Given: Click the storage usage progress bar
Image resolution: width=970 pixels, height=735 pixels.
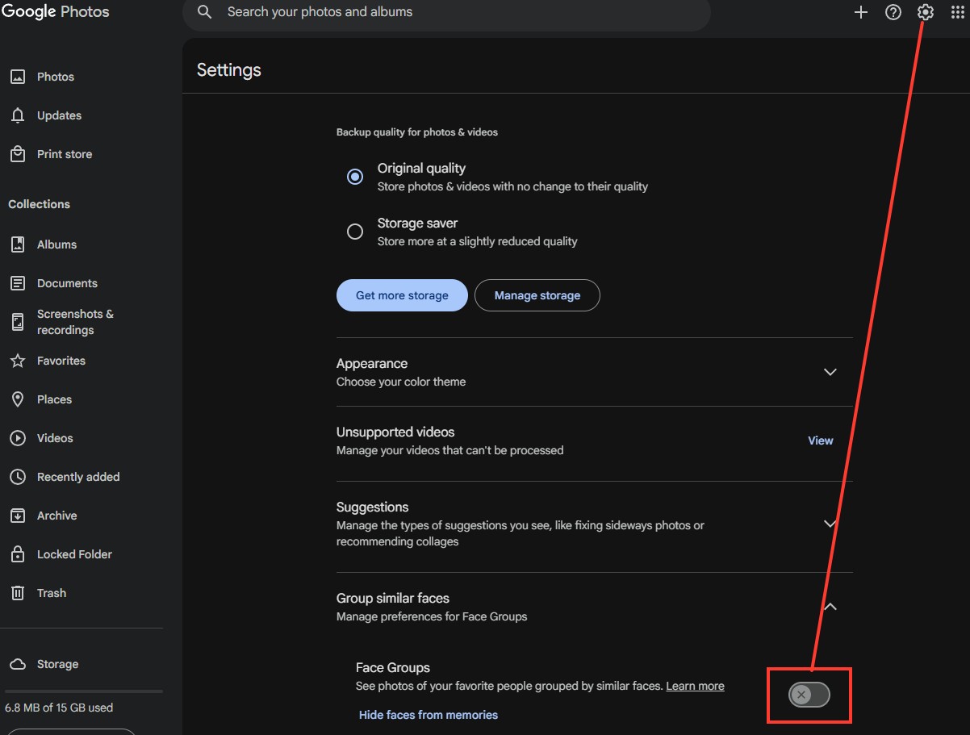Looking at the screenshot, I should (84, 691).
